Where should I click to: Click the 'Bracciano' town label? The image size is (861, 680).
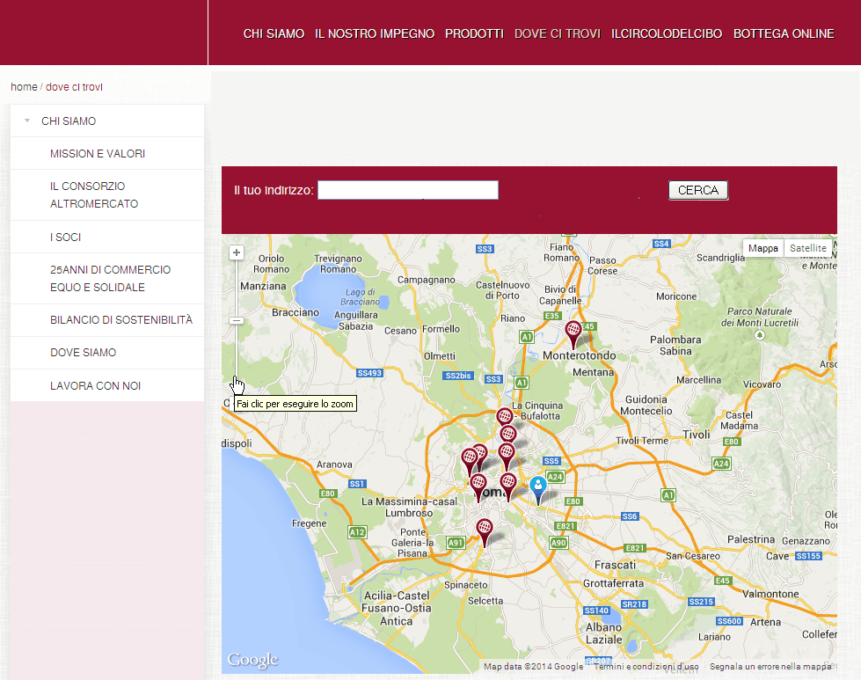coord(296,312)
